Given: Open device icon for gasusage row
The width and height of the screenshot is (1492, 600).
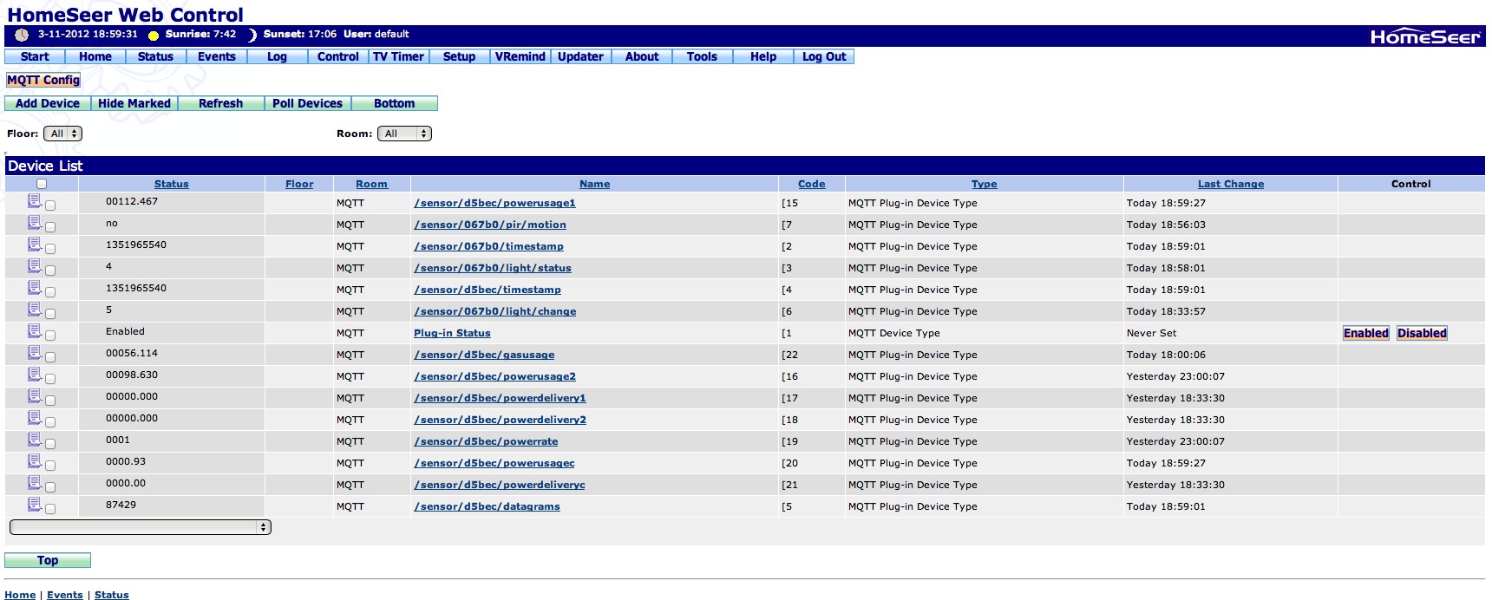Looking at the screenshot, I should click(35, 353).
